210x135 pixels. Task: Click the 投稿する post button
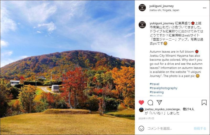200,128
